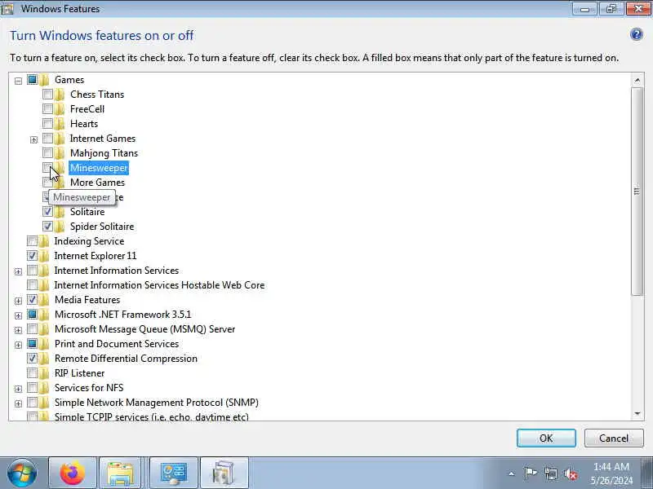Screen dimensions: 653x489
Task: Click the muted volume tray icon
Action: (x=571, y=474)
